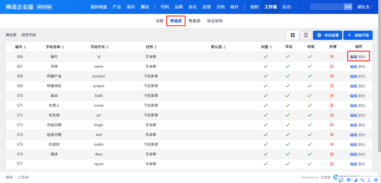
Task: Open 办公 in the top nav
Action: pos(192,7)
